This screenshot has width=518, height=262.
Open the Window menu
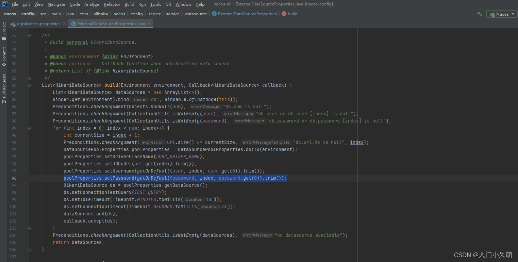point(183,4)
